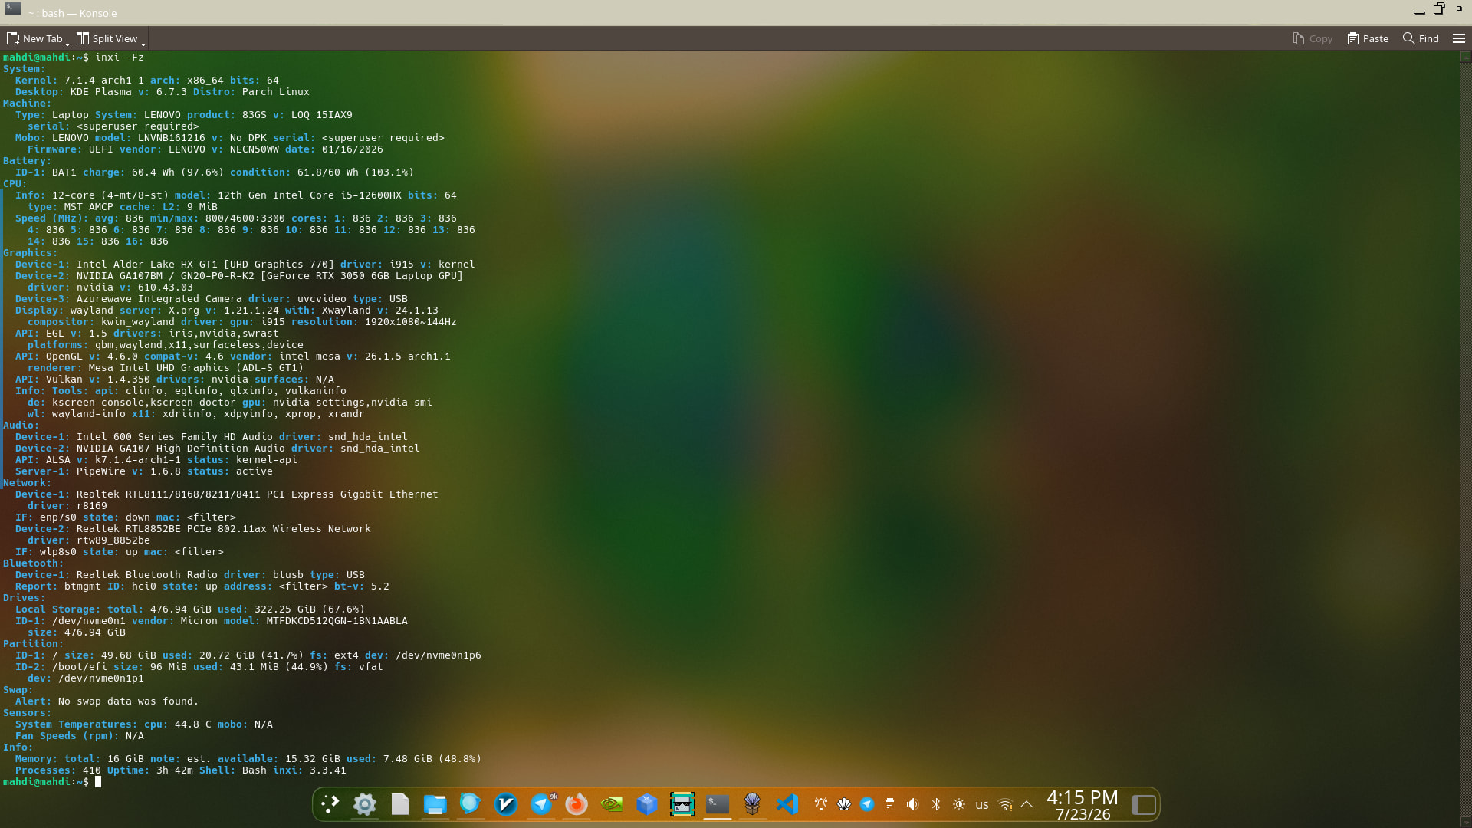Launch System Settings from the panel
Image resolution: width=1472 pixels, height=828 pixels.
(x=365, y=804)
